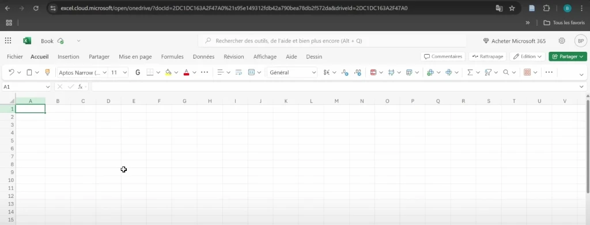Viewport: 590px width, 225px height.
Task: Click the green Partager button
Action: point(568,56)
